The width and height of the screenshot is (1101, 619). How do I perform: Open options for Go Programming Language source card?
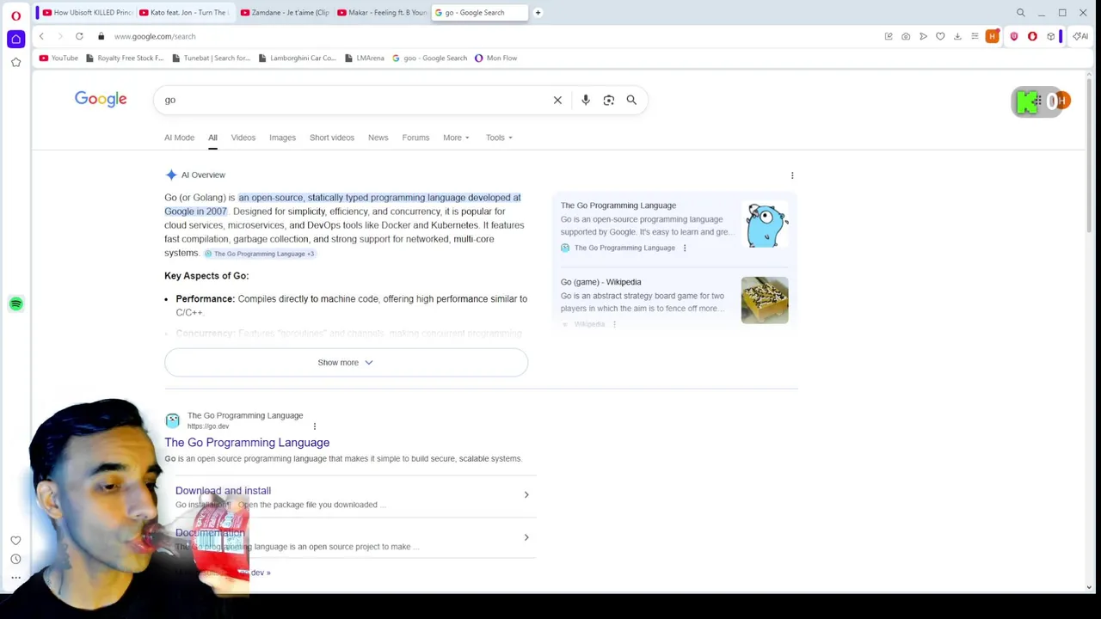685,248
